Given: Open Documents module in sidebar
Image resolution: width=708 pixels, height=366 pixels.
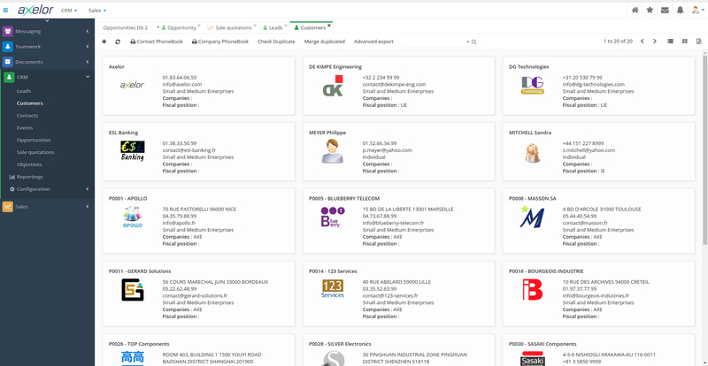Looking at the screenshot, I should 29,62.
